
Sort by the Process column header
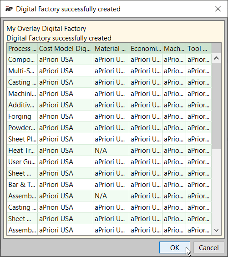click(22, 49)
